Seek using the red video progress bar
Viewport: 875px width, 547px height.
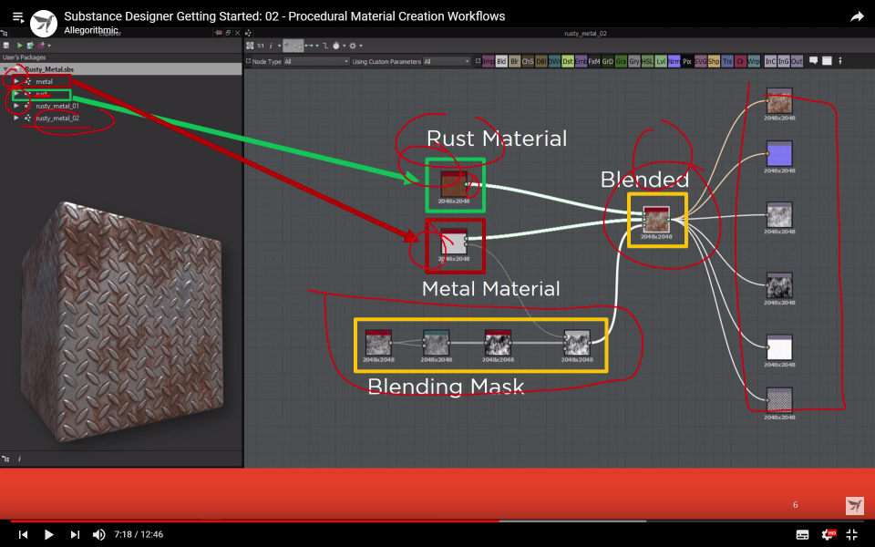[x=254, y=521]
